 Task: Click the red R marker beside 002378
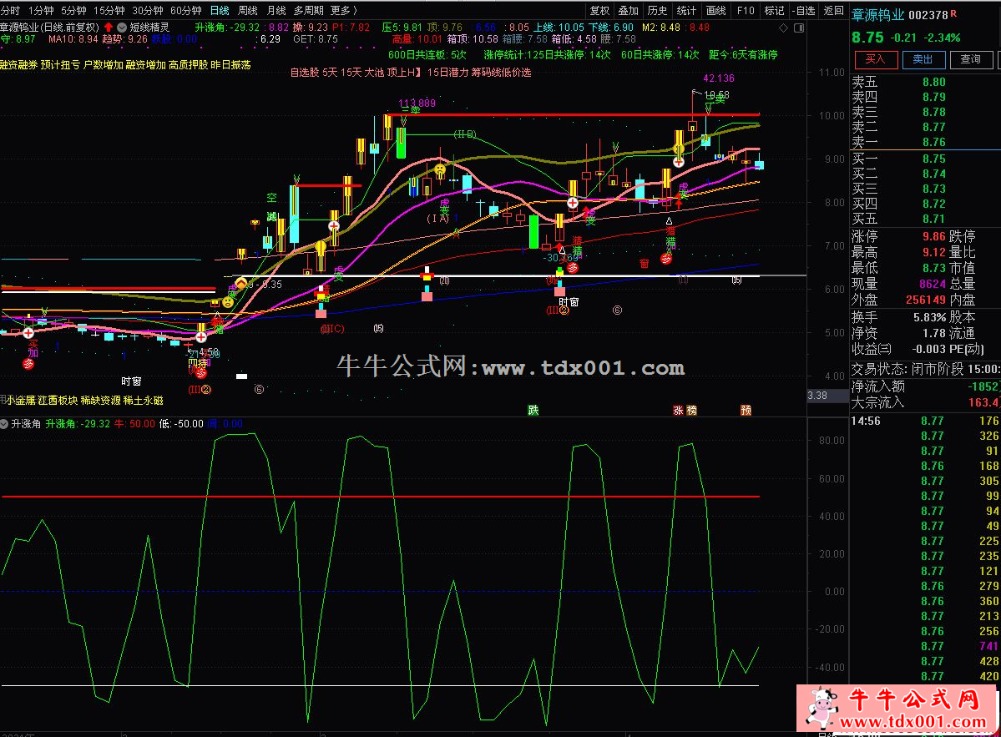point(953,13)
